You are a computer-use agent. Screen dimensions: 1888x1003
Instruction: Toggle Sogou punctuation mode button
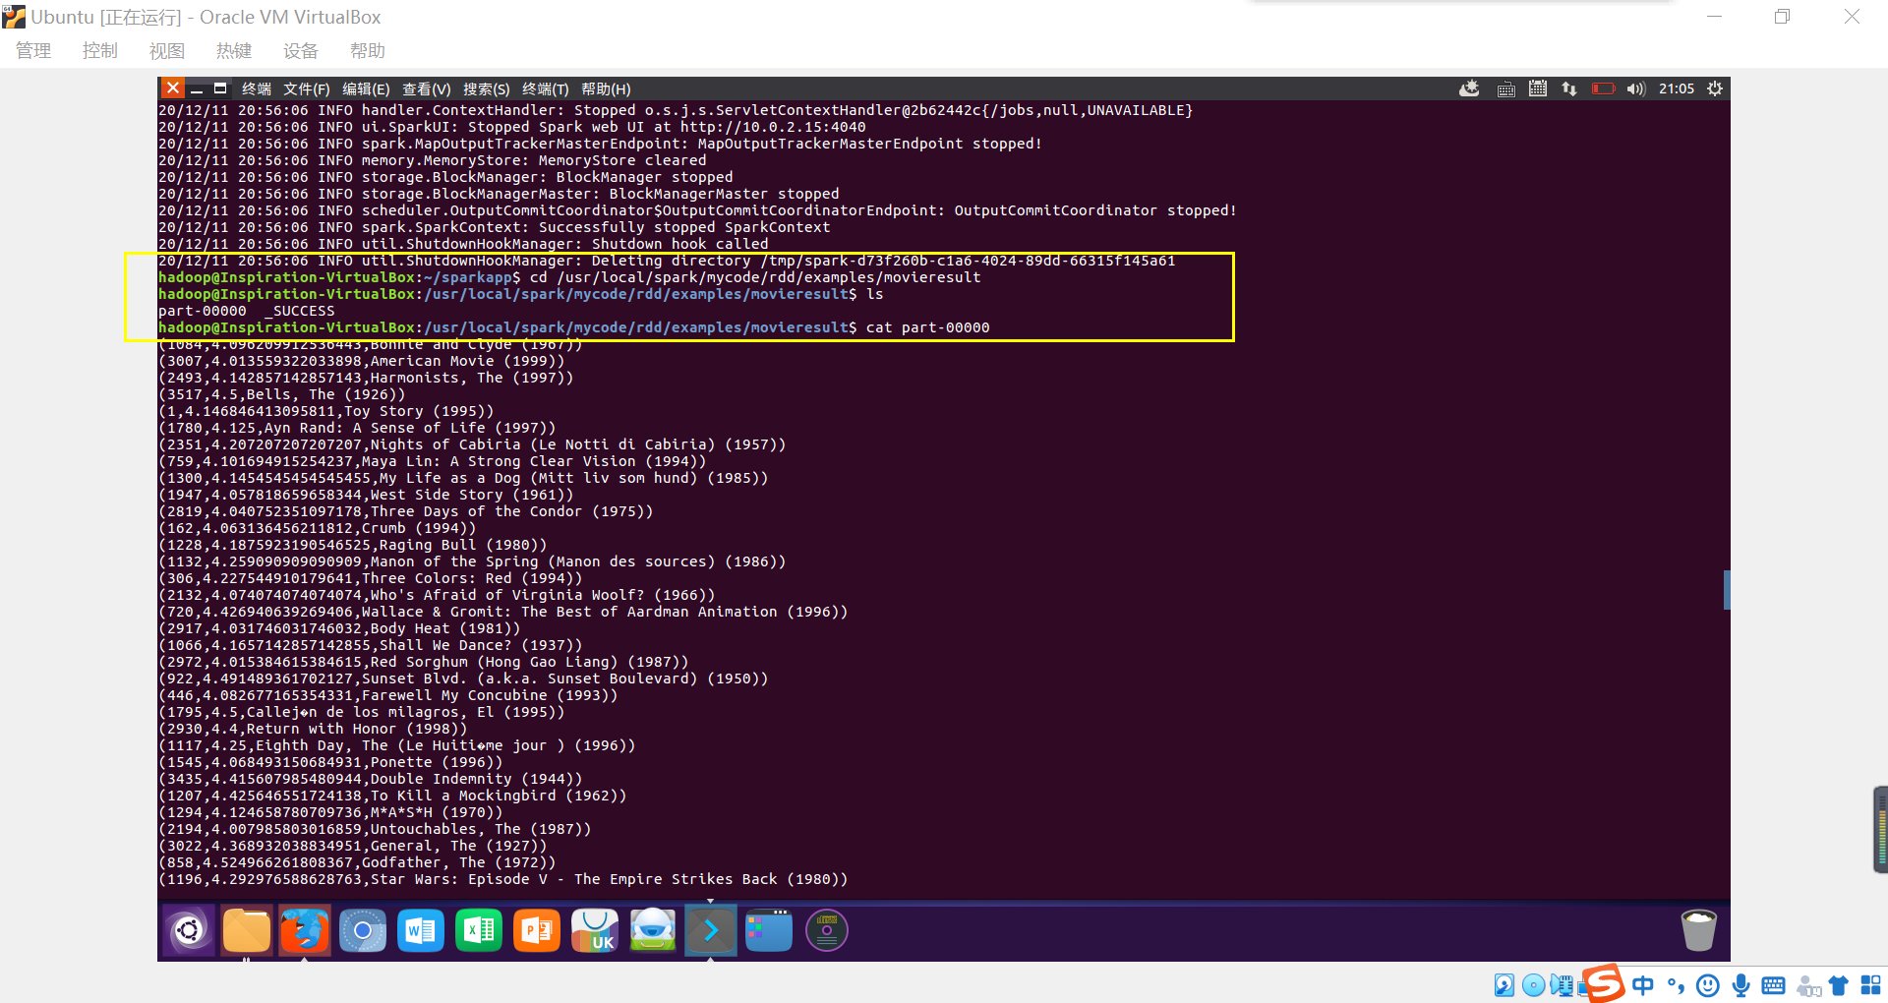coord(1676,984)
